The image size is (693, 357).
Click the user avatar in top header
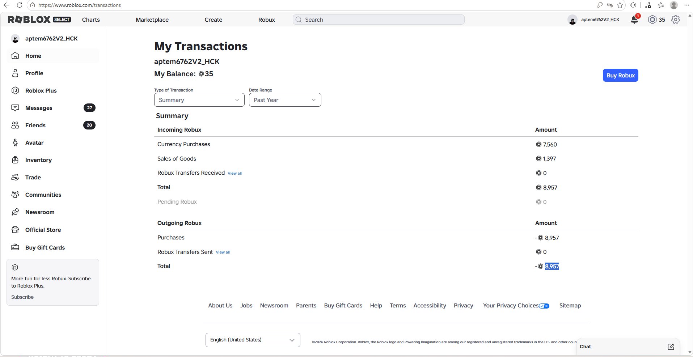tap(572, 20)
